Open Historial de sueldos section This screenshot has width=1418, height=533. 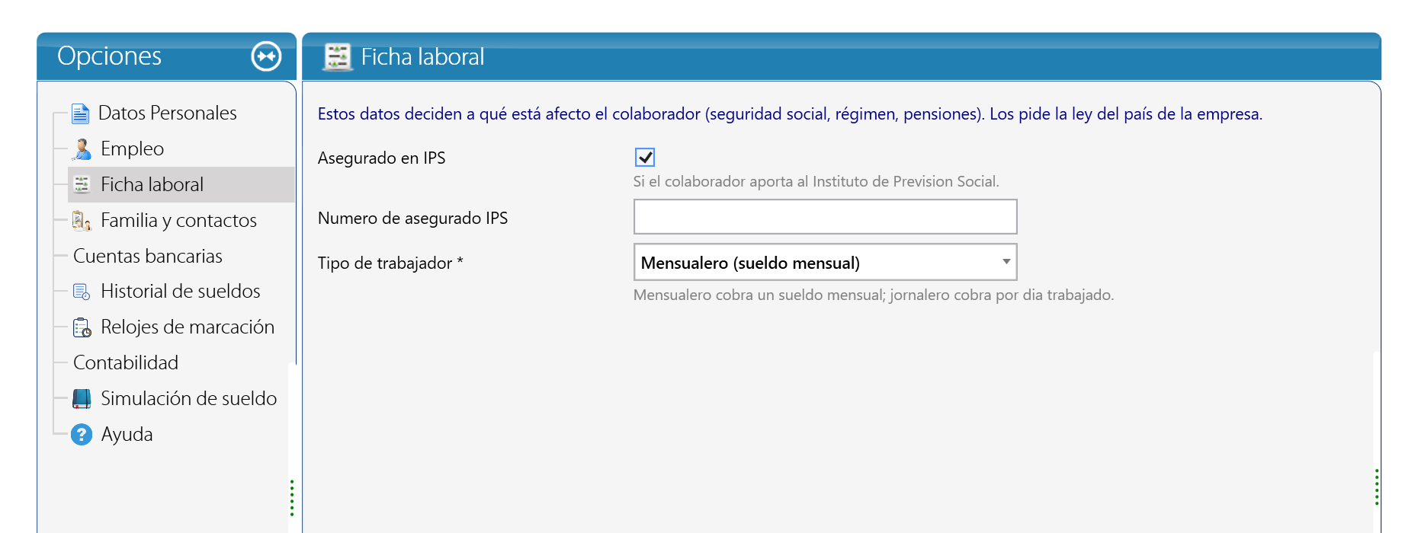pos(180,291)
